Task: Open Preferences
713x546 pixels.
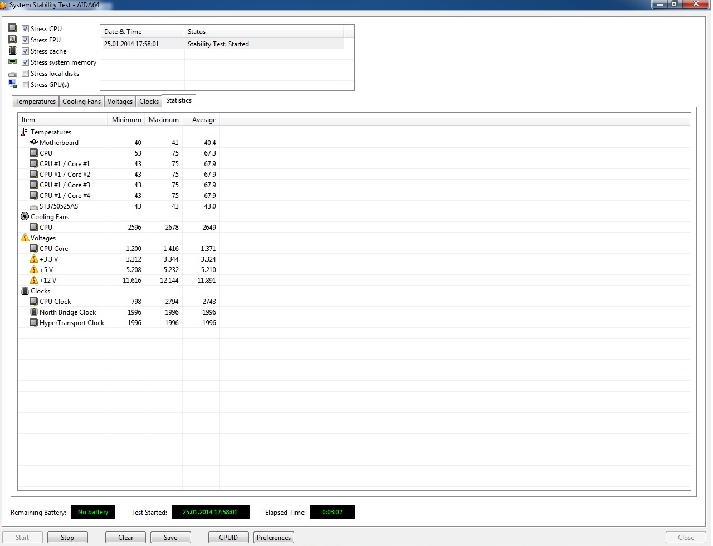Action: [x=274, y=538]
